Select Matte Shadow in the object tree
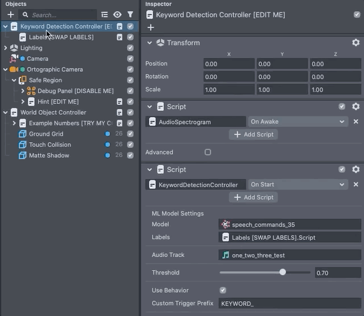The image size is (364, 316). pyautogui.click(x=49, y=156)
